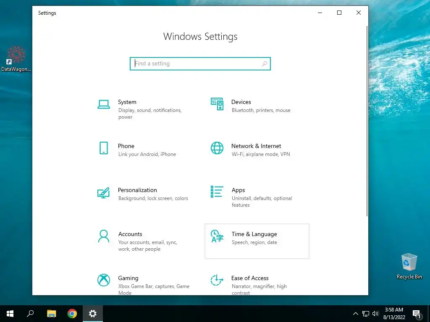This screenshot has height=322, width=430.
Task: Minimize the Settings window
Action: (x=320, y=13)
